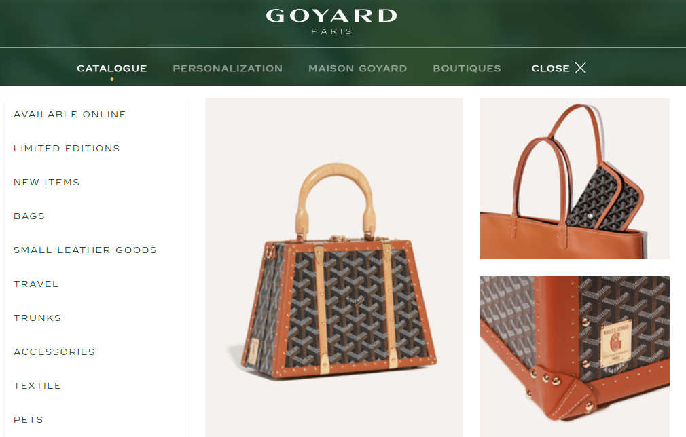
Task: Close the catalogue menu via X icon
Action: [x=580, y=68]
